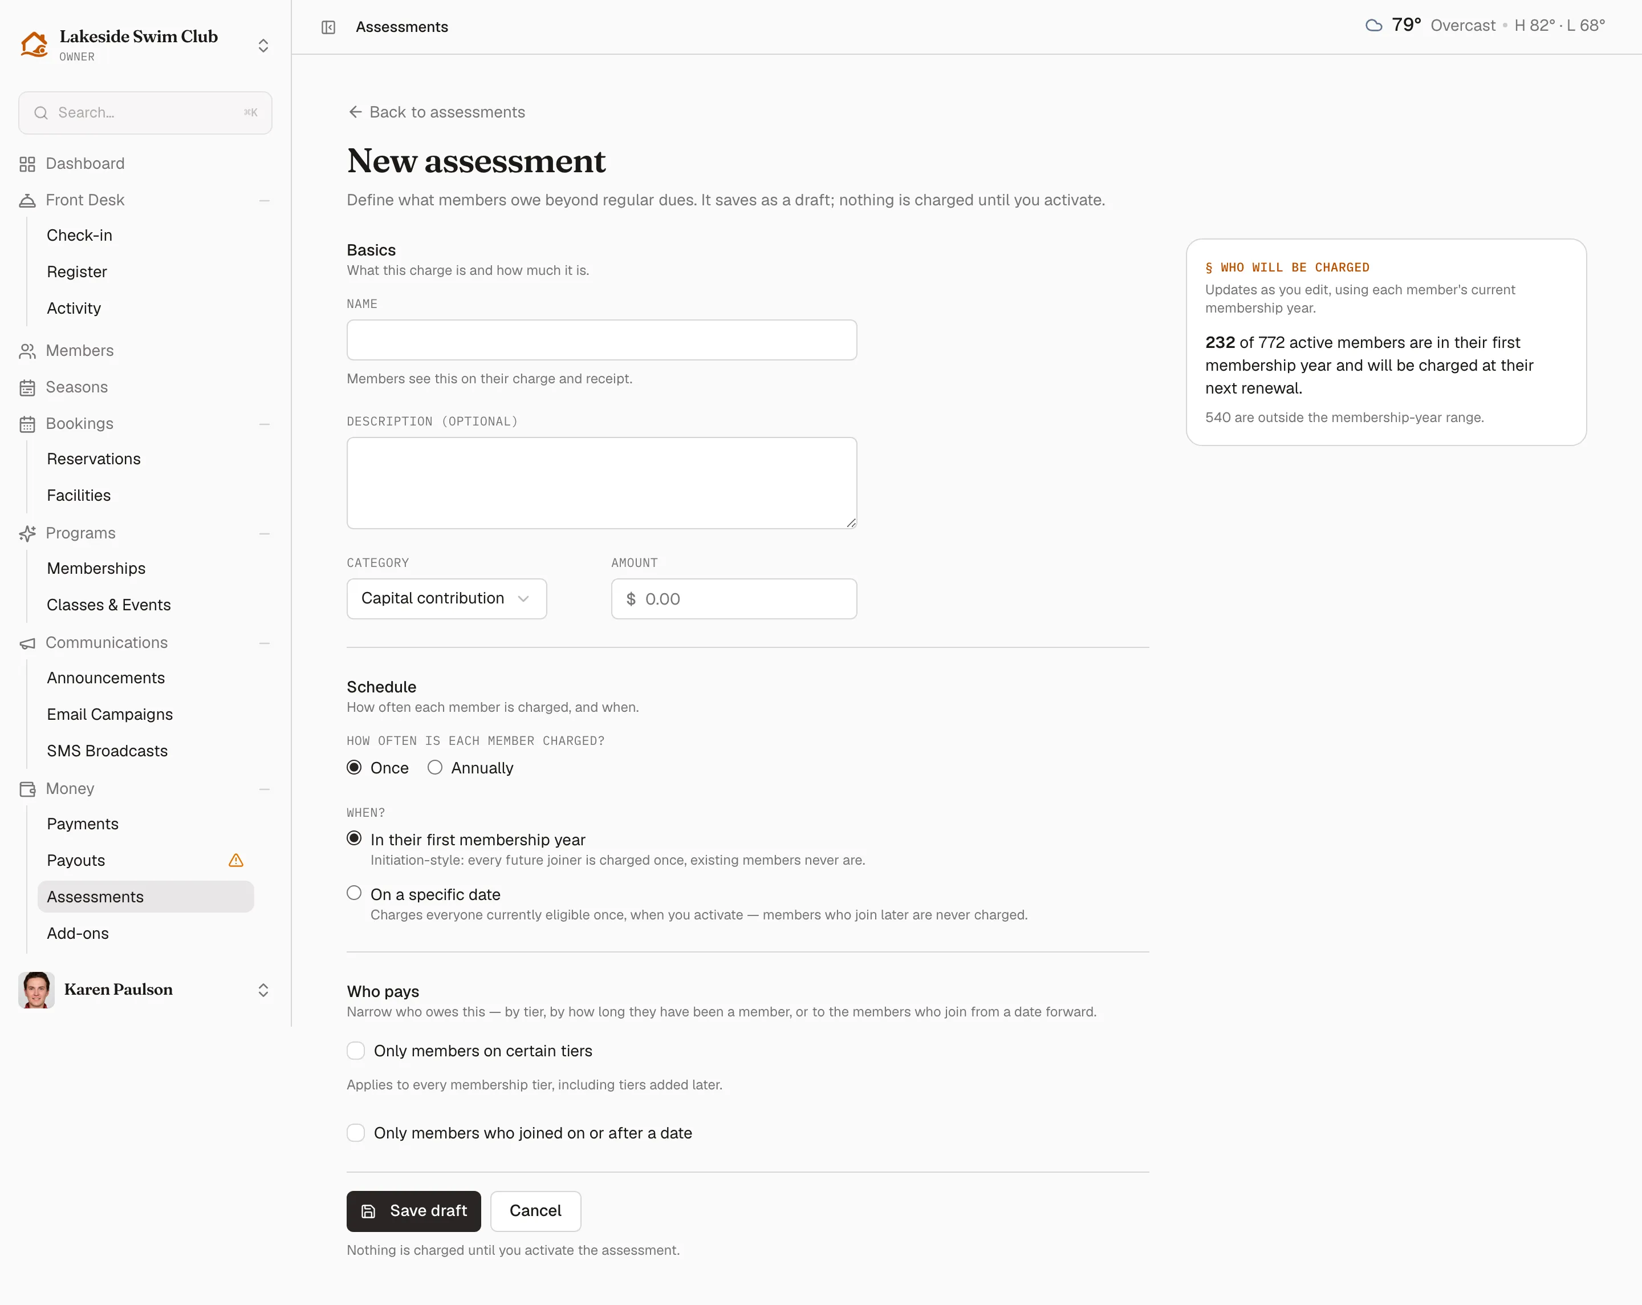
Task: Focus the Name input field
Action: coord(601,340)
